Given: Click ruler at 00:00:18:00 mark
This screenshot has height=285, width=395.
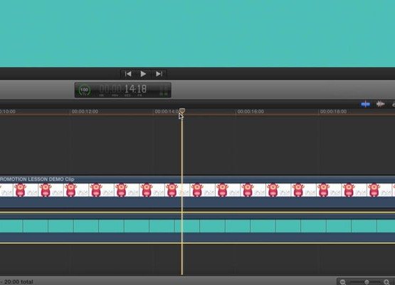Looking at the screenshot, I should (x=333, y=111).
